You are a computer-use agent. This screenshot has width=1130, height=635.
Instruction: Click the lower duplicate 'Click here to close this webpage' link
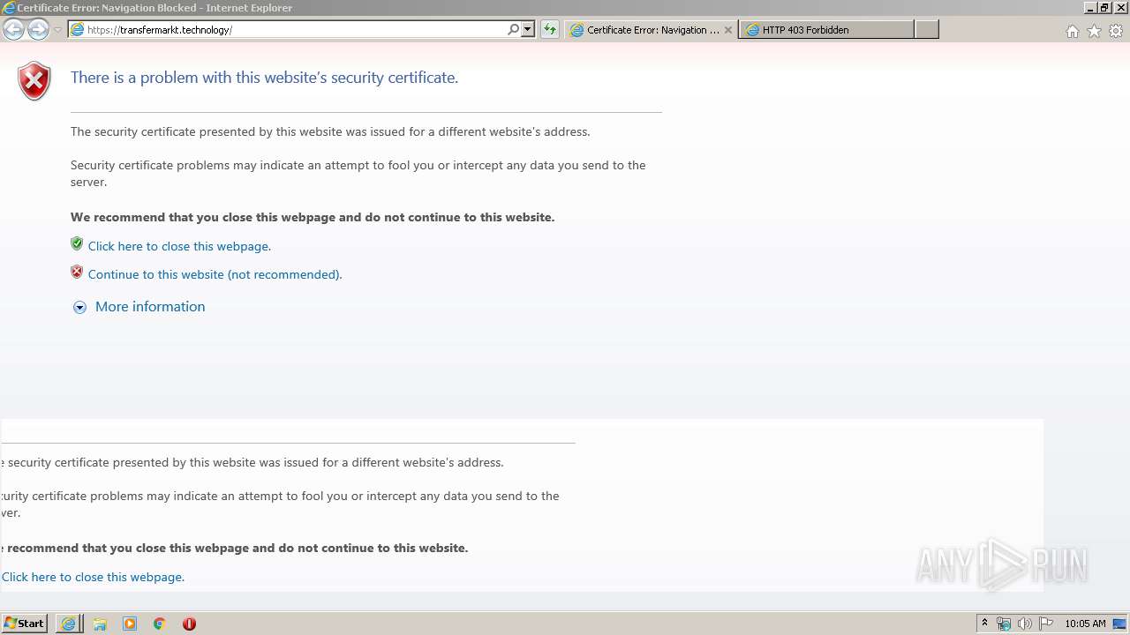point(93,577)
